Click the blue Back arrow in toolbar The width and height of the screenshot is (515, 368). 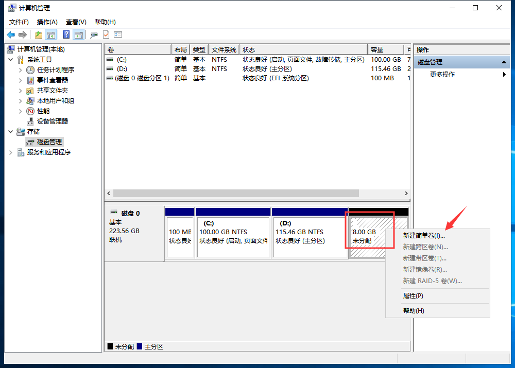pyautogui.click(x=11, y=34)
